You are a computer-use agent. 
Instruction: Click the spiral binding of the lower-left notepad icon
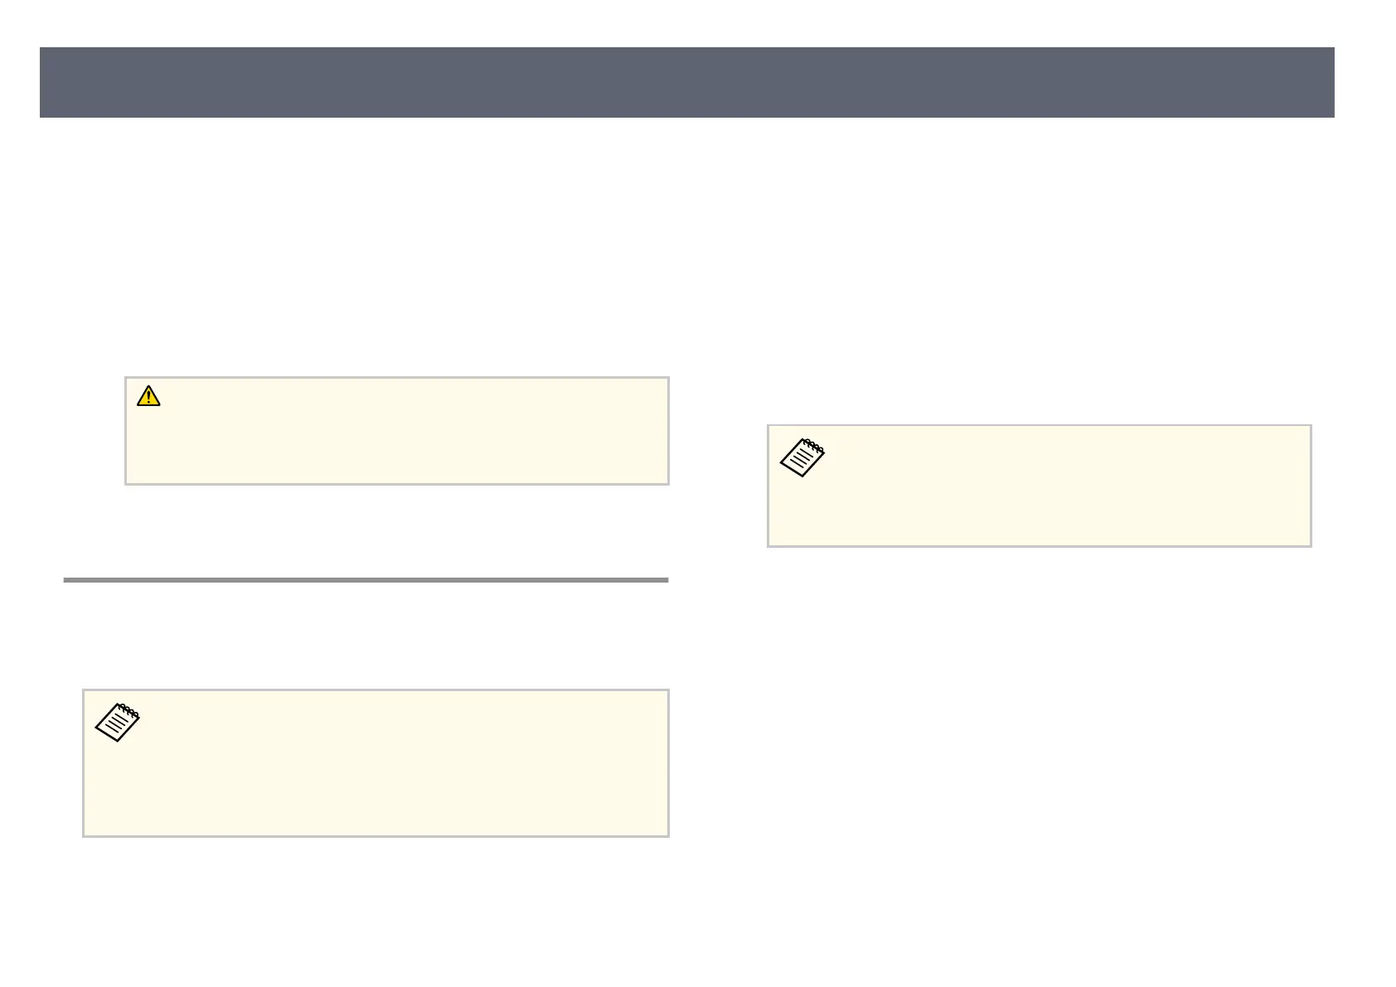(x=130, y=712)
